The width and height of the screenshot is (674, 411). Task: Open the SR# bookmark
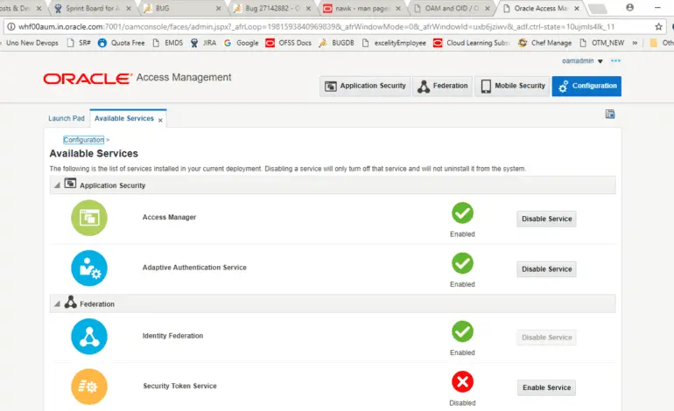tap(79, 43)
